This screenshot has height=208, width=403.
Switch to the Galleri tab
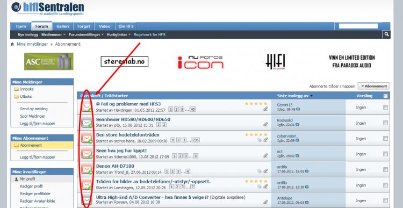63,26
